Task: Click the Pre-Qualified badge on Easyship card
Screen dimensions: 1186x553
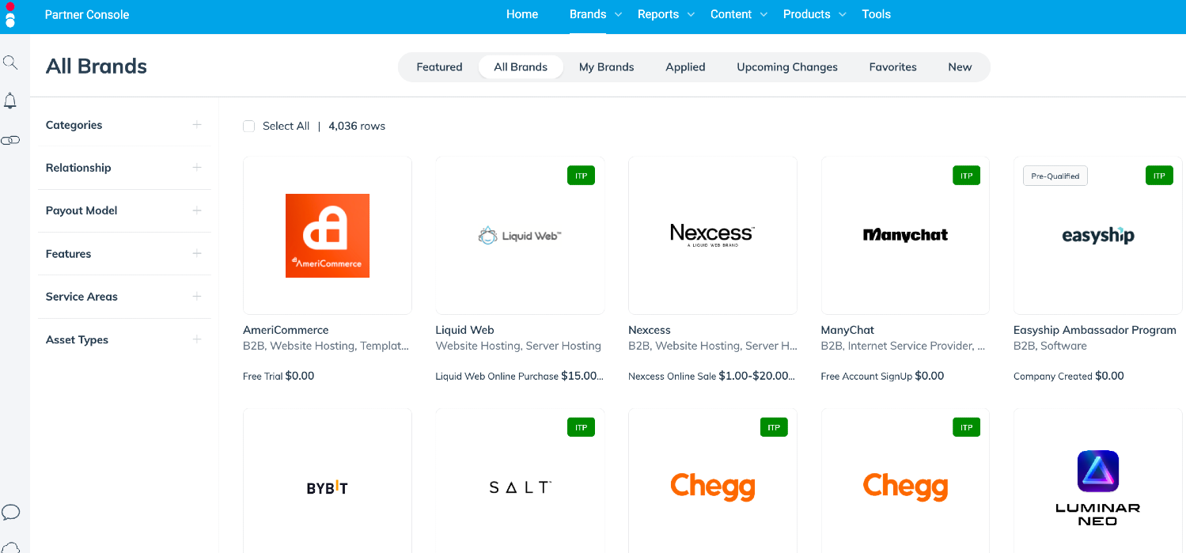Action: pos(1055,176)
